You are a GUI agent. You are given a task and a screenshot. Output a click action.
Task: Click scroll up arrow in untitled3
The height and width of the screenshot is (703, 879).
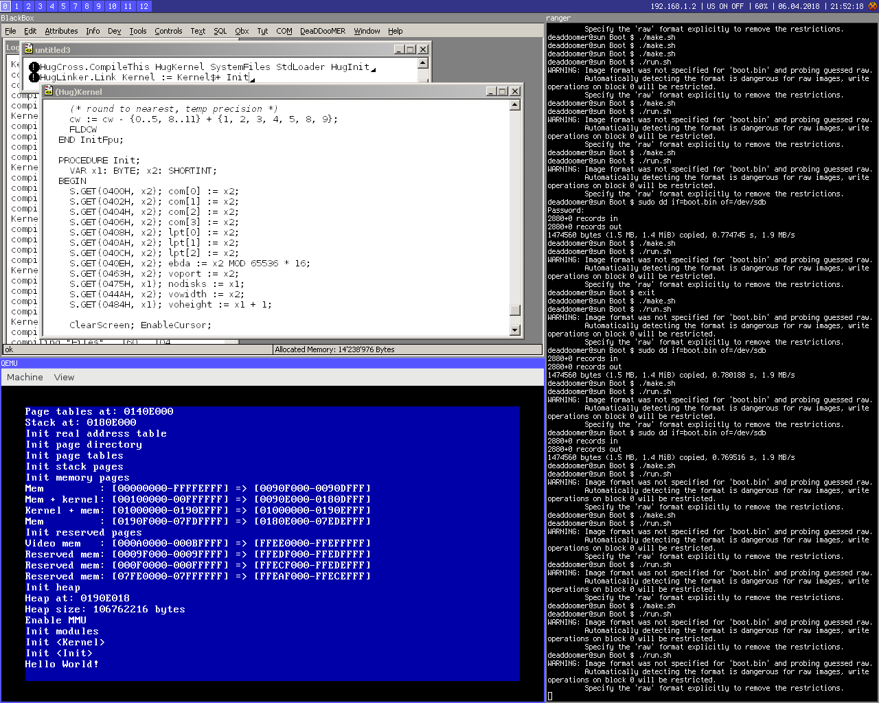pyautogui.click(x=422, y=63)
